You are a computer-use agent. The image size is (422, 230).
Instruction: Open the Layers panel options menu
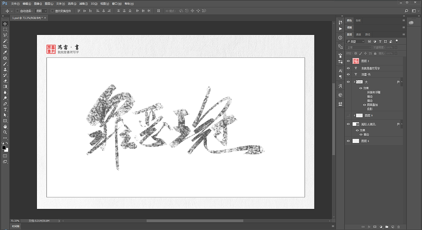click(x=404, y=34)
